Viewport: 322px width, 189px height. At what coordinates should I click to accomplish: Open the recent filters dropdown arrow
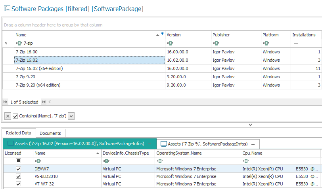tap(71, 116)
